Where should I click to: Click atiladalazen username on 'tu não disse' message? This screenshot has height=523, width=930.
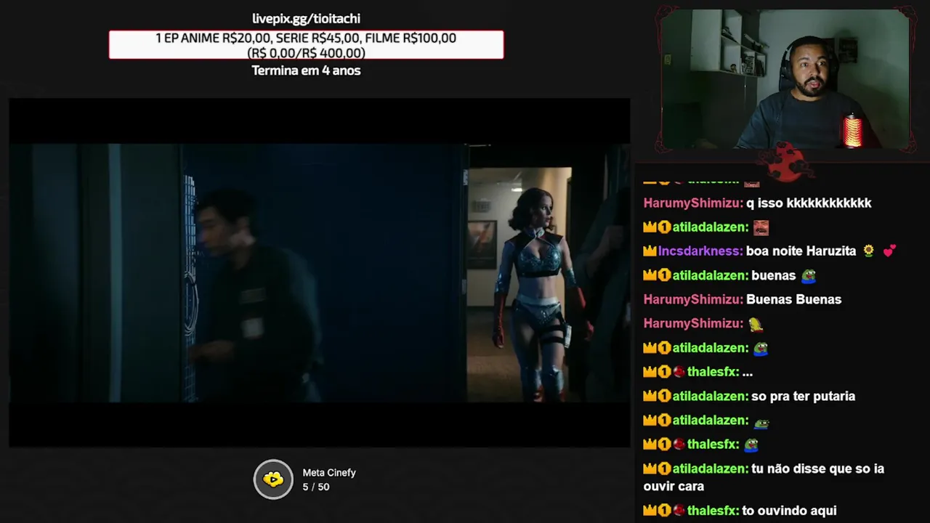[710, 469]
